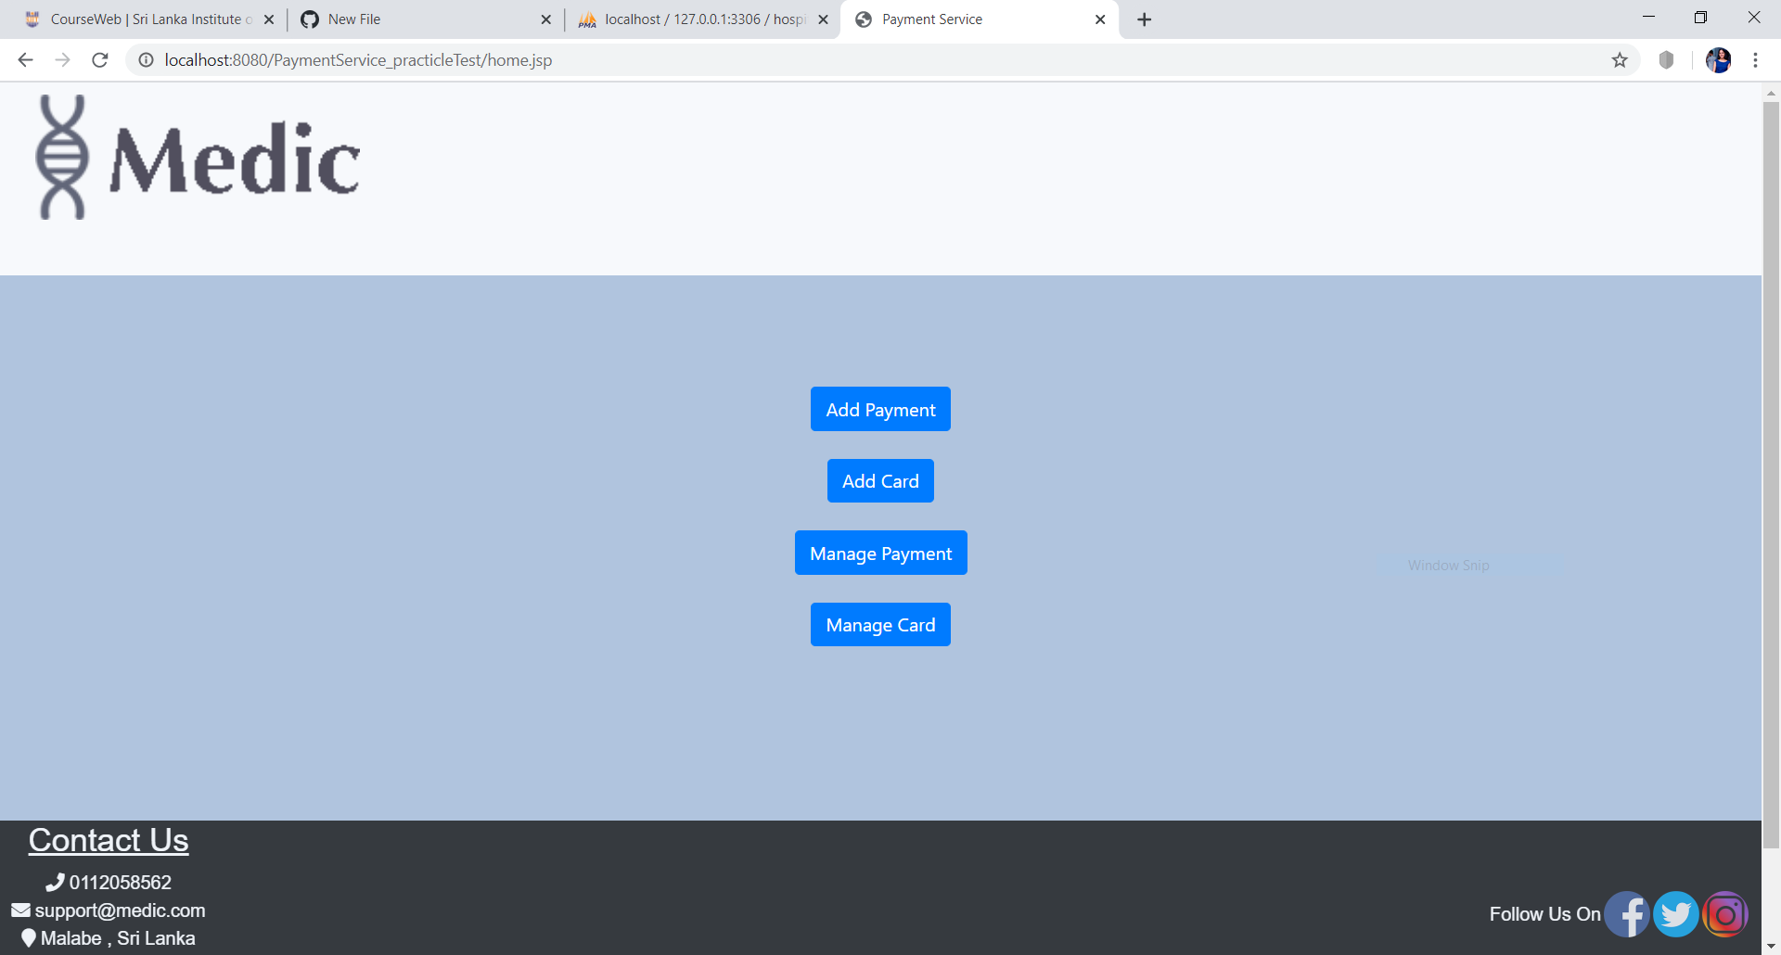This screenshot has height=955, width=1781.
Task: Click the Medic DNA logo
Action: pyautogui.click(x=62, y=156)
